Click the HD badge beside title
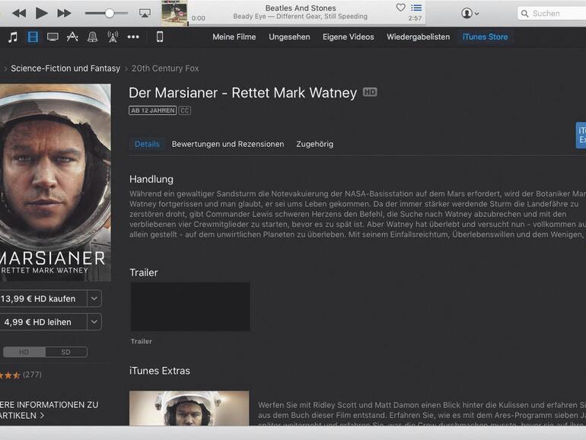The height and width of the screenshot is (440, 586). 370,92
